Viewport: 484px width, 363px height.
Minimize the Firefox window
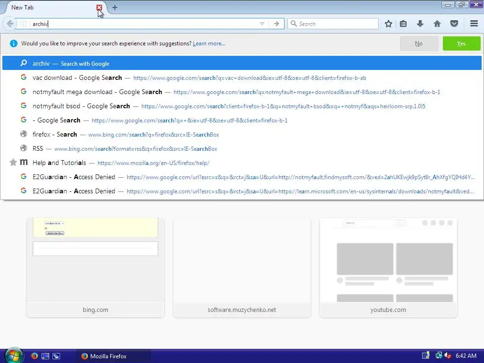point(448,5)
